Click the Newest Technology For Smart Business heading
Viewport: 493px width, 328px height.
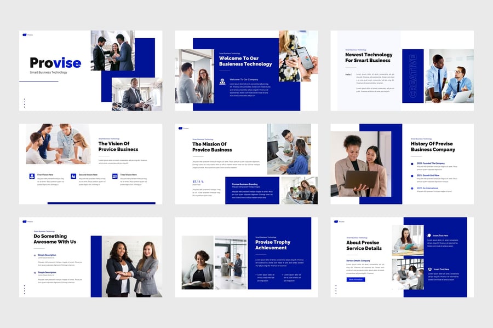[369, 57]
